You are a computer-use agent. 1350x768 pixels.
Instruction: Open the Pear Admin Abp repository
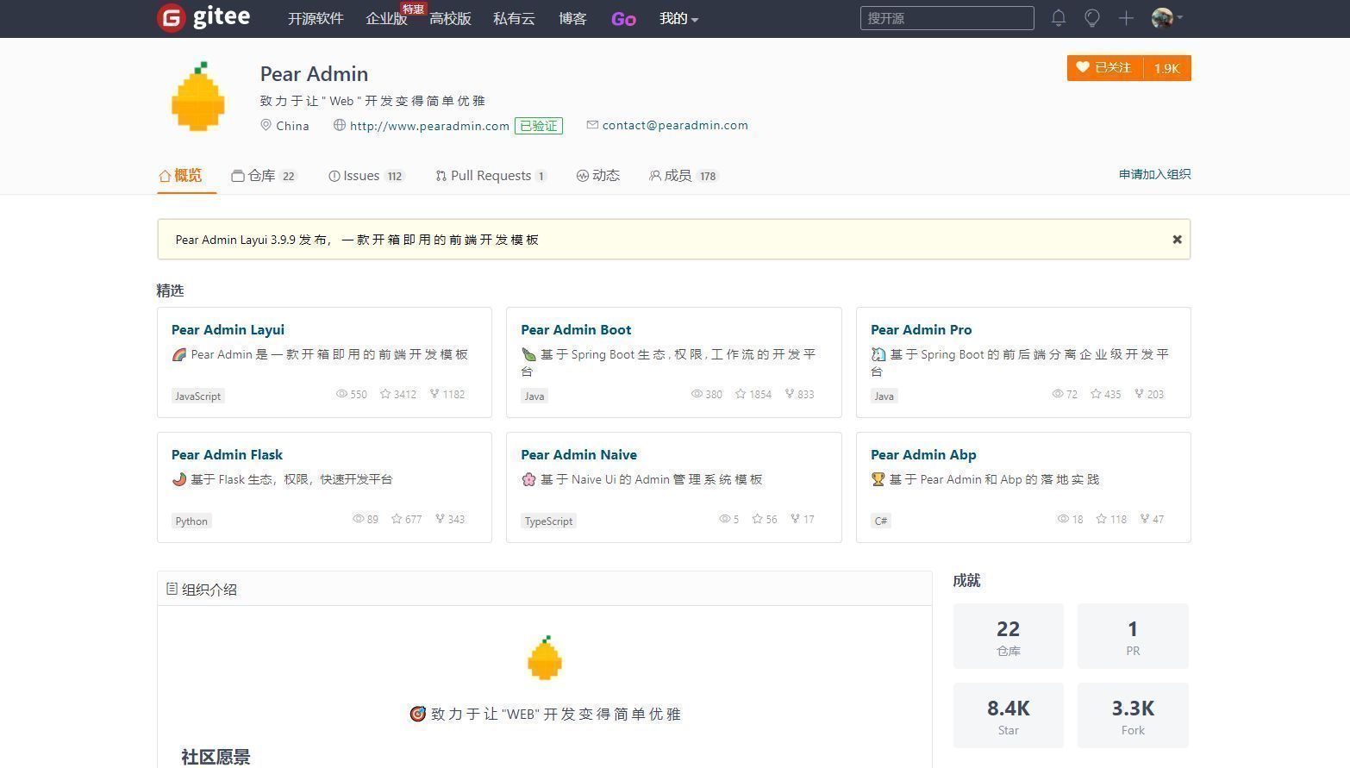coord(923,454)
